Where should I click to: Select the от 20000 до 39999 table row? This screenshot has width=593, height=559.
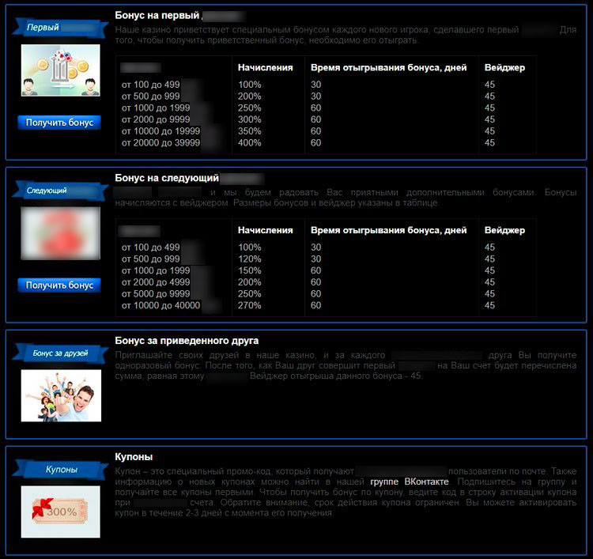click(x=161, y=143)
